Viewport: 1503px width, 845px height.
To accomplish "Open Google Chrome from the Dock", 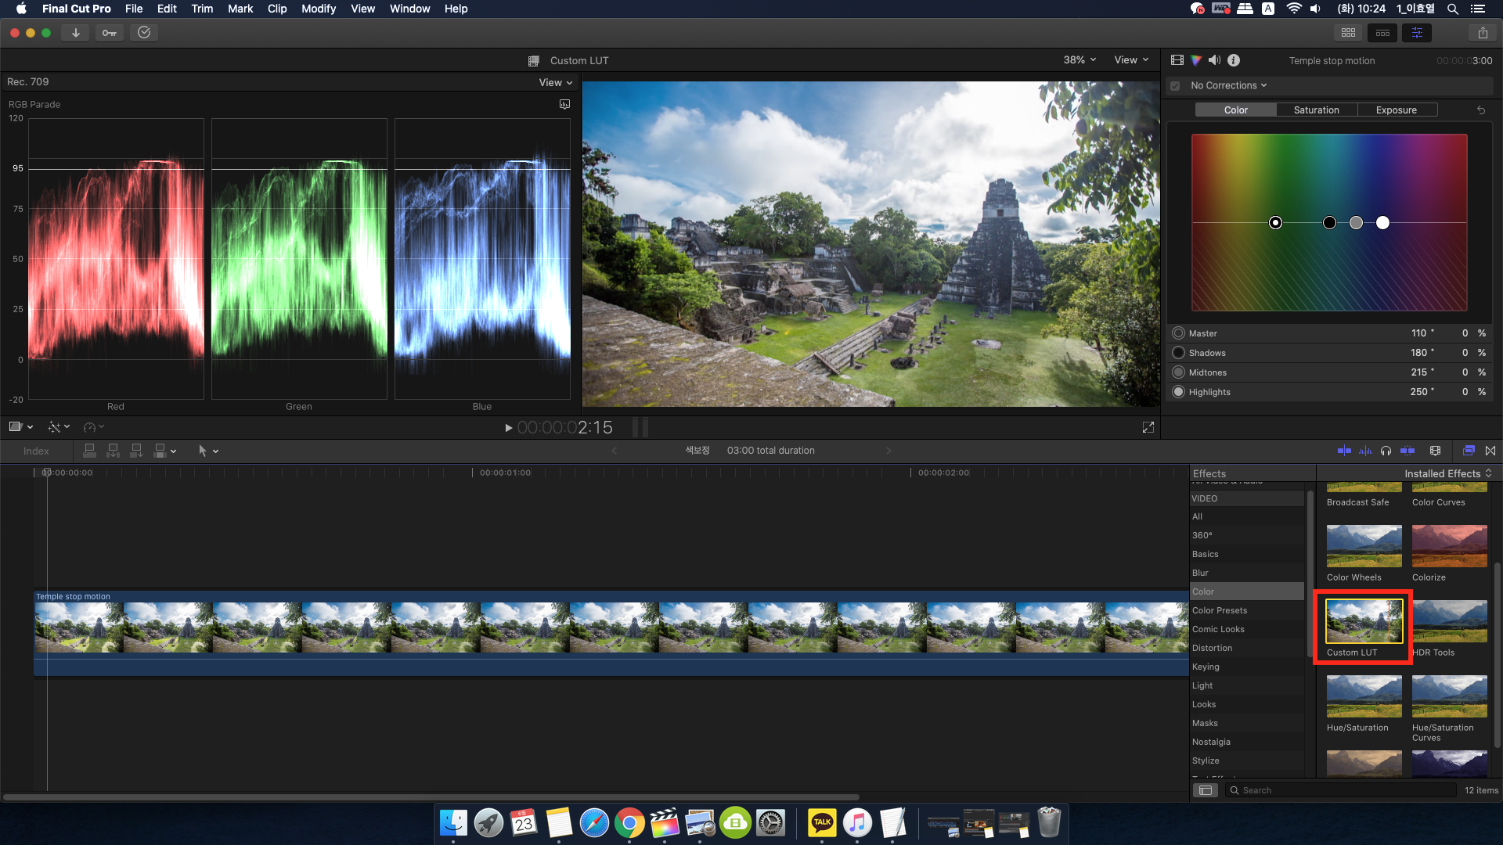I will (x=629, y=823).
